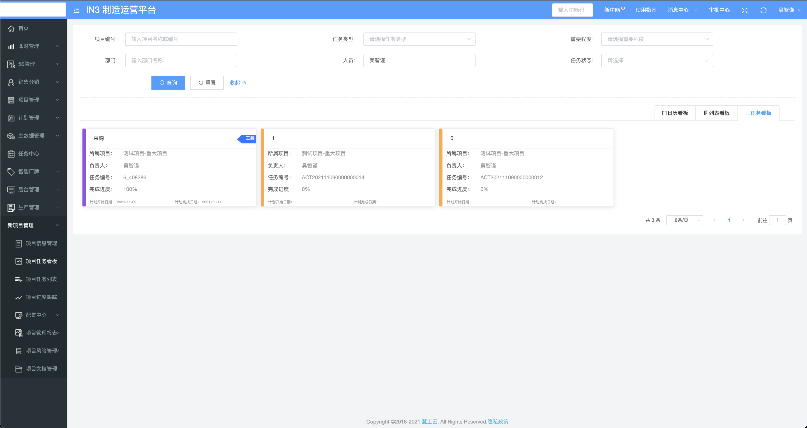Open 项目信息管理 in the sidebar
Image resolution: width=807 pixels, height=428 pixels.
pos(41,243)
